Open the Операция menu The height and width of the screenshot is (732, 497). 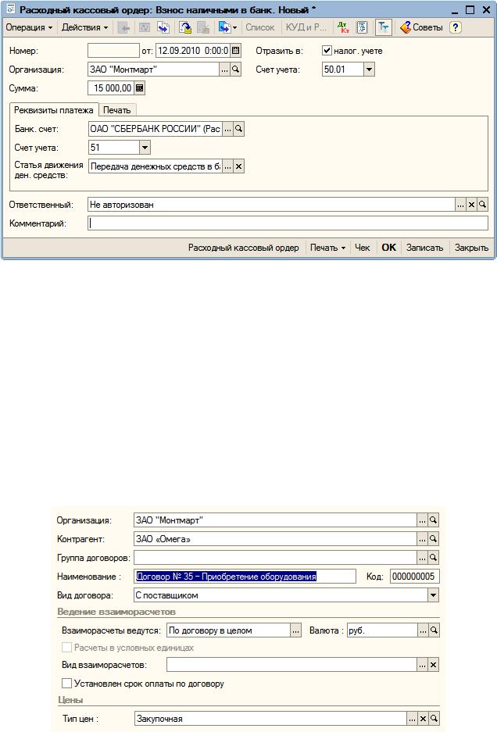point(29,27)
